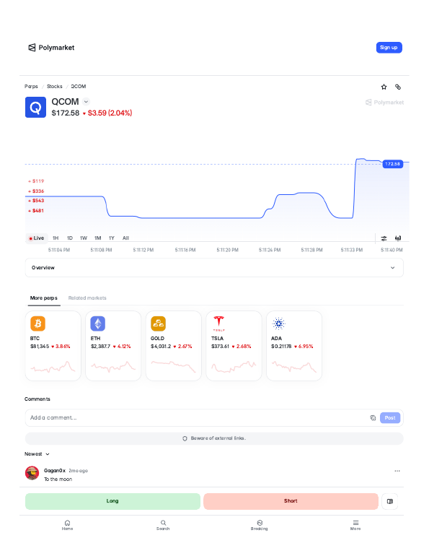Open the BTC perp card
The width and height of the screenshot is (429, 556).
click(53, 346)
